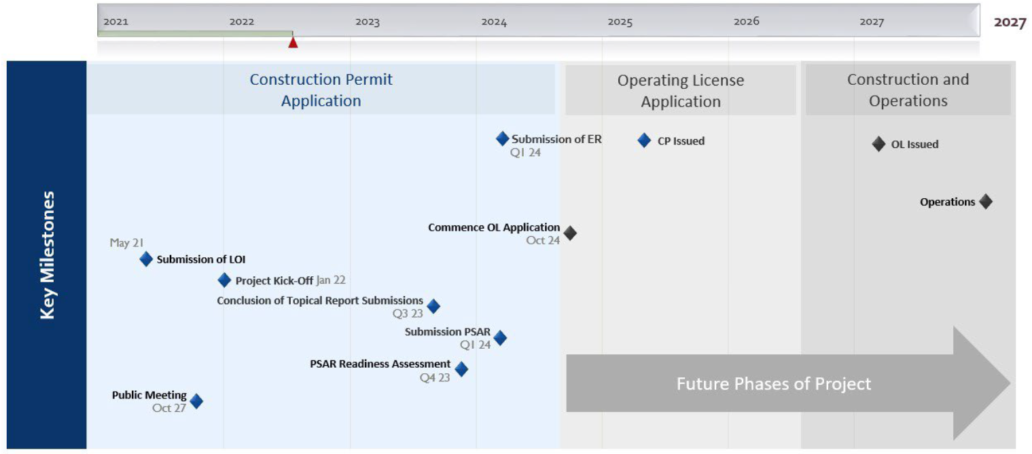
Task: Click the Key Milestones sidebar label
Action: (x=46, y=255)
